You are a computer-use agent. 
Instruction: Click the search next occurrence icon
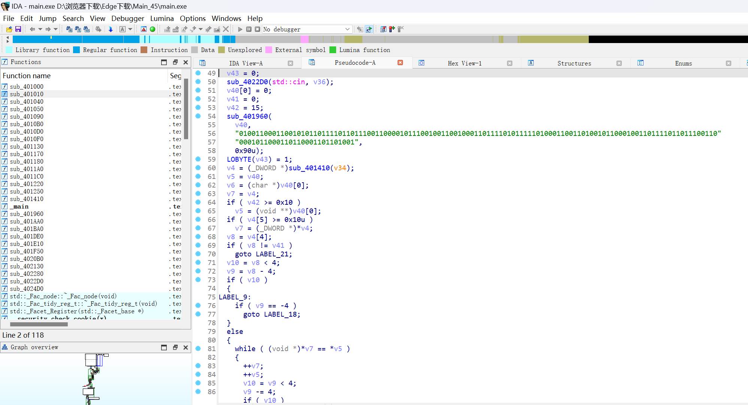coord(99,29)
